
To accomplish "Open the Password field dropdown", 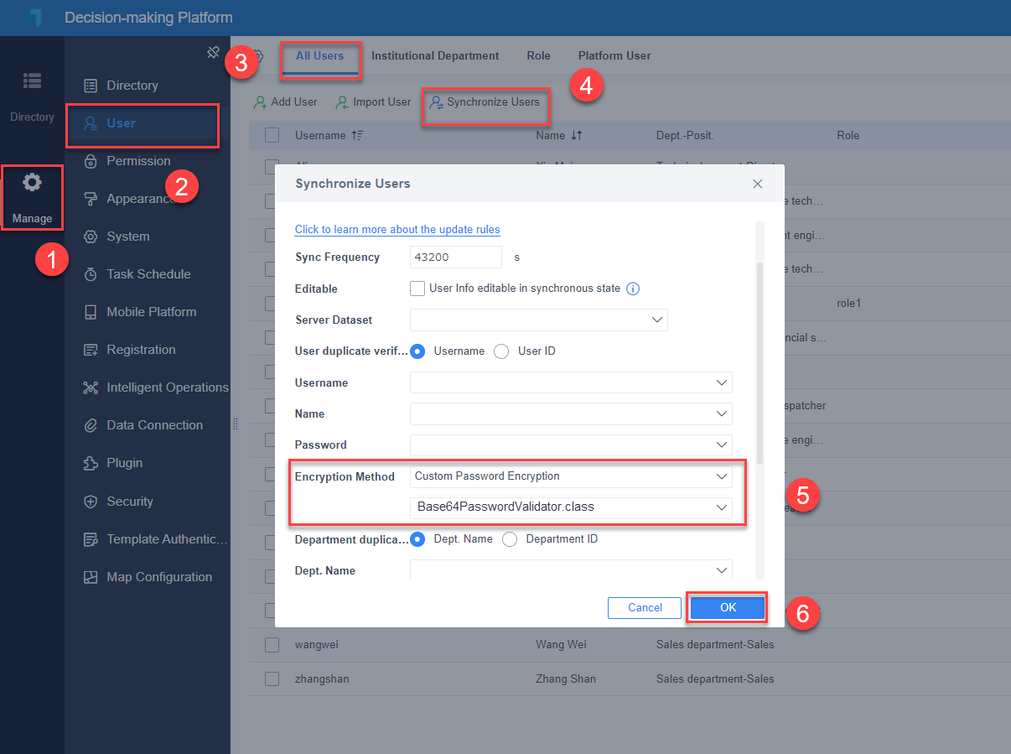I will 571,445.
